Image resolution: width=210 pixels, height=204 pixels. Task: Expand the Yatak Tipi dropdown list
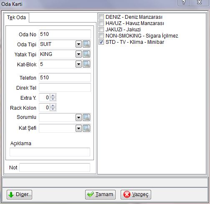pyautogui.click(x=78, y=54)
